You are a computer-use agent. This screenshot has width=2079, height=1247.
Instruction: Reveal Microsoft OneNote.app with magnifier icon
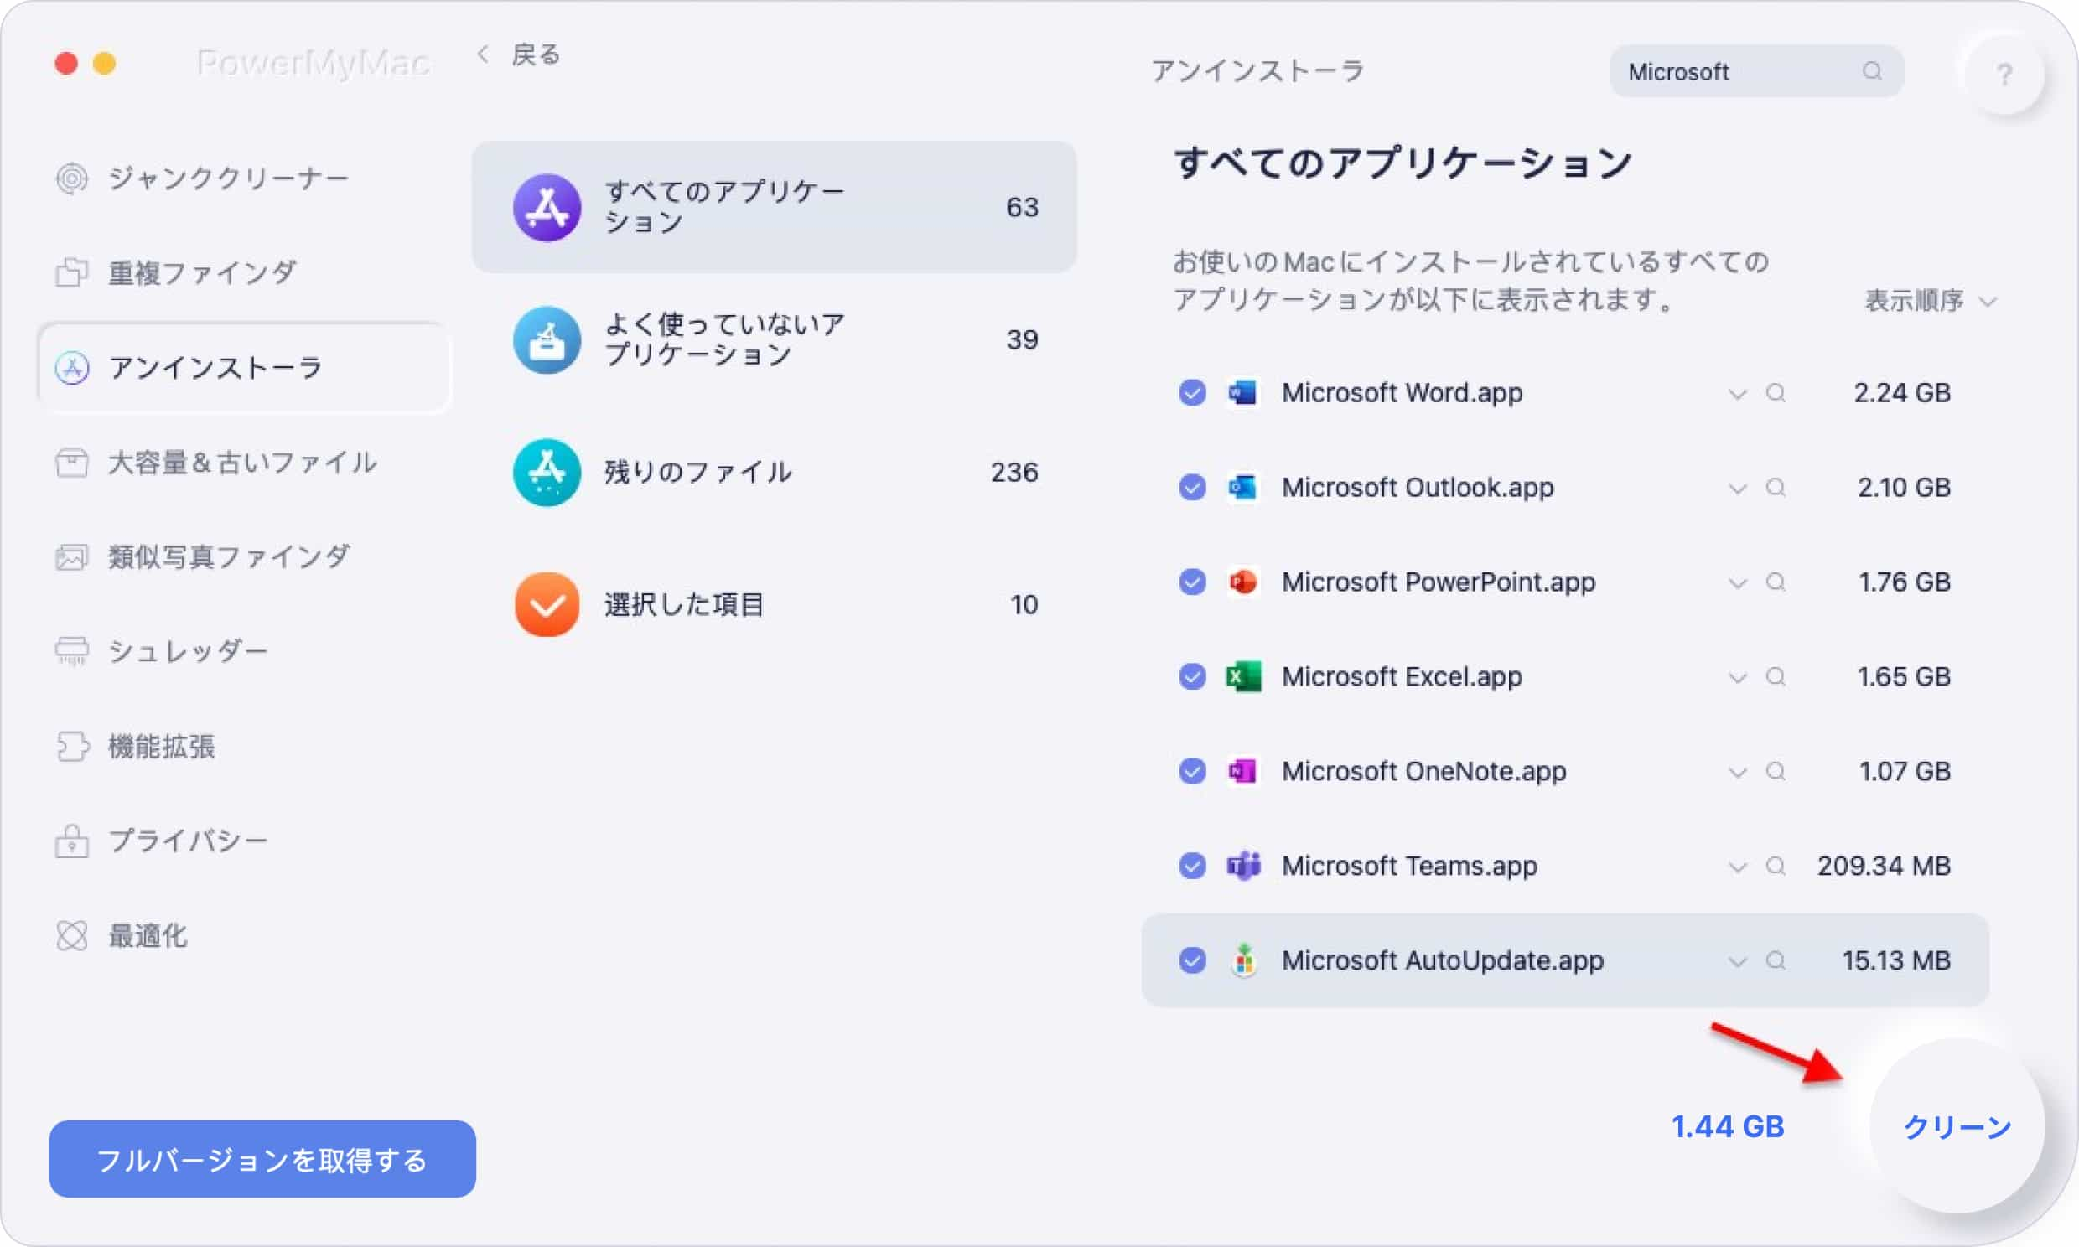pyautogui.click(x=1776, y=770)
